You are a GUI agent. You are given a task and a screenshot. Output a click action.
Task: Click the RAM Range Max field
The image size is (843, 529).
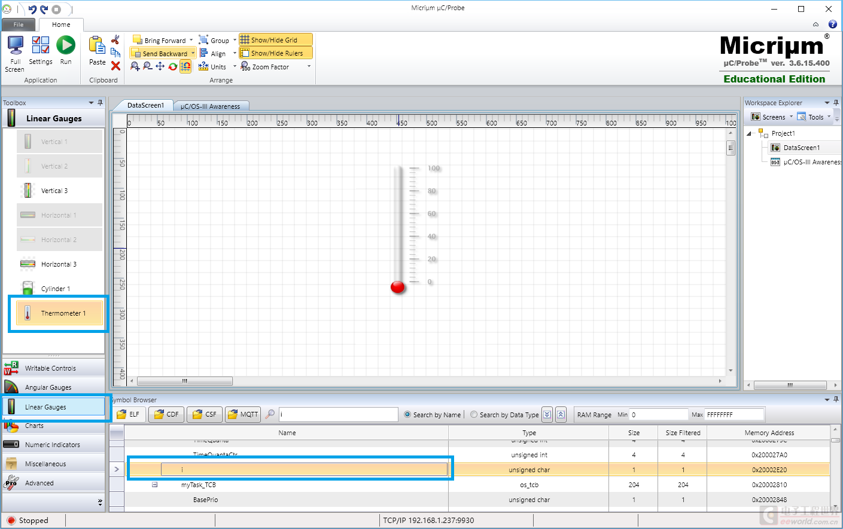pos(734,414)
